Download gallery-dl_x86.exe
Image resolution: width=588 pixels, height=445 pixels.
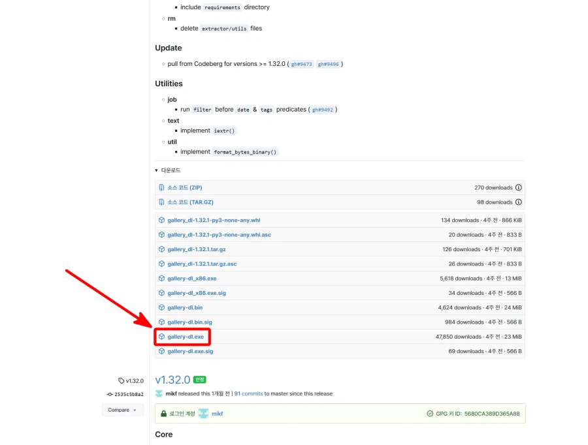(191, 279)
